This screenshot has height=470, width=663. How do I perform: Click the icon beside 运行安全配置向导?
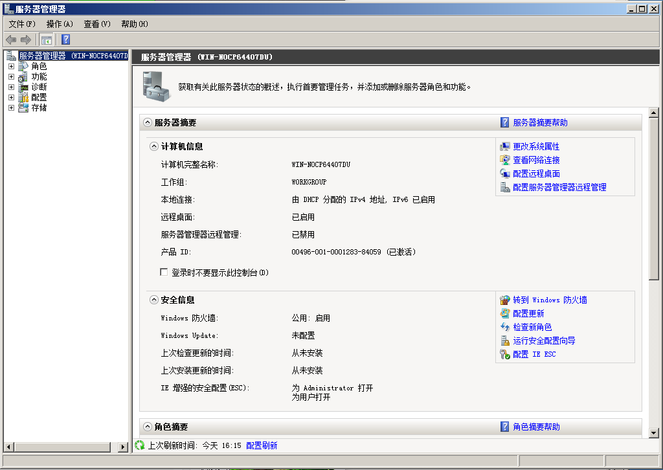505,341
